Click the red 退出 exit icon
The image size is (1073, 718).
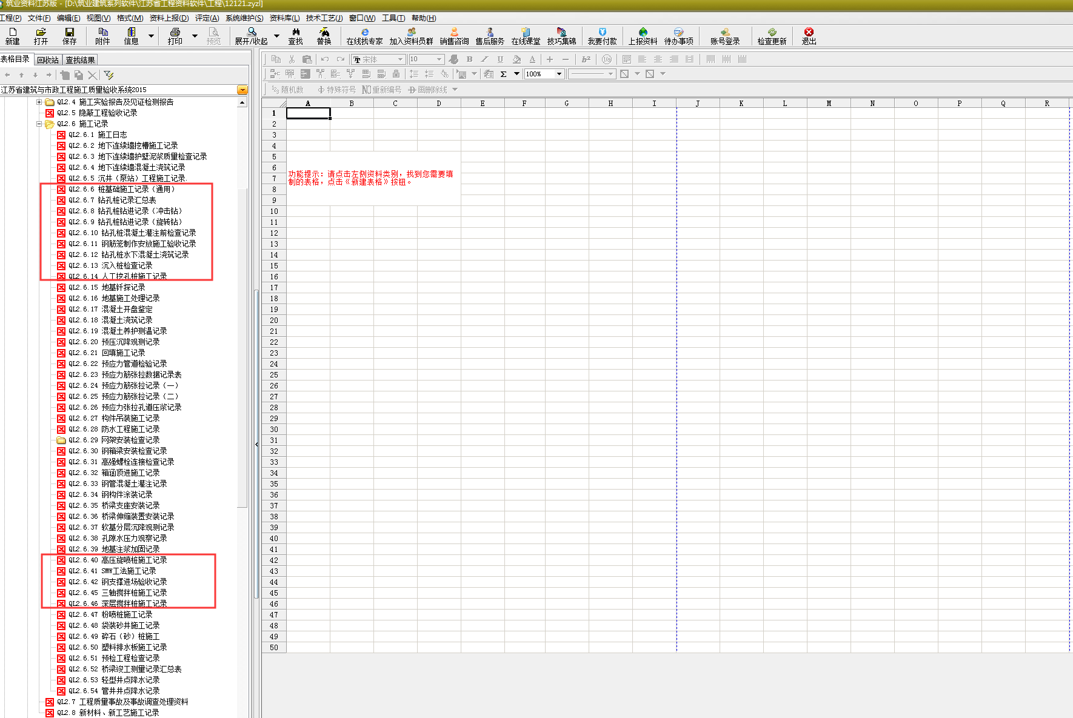pos(809,36)
